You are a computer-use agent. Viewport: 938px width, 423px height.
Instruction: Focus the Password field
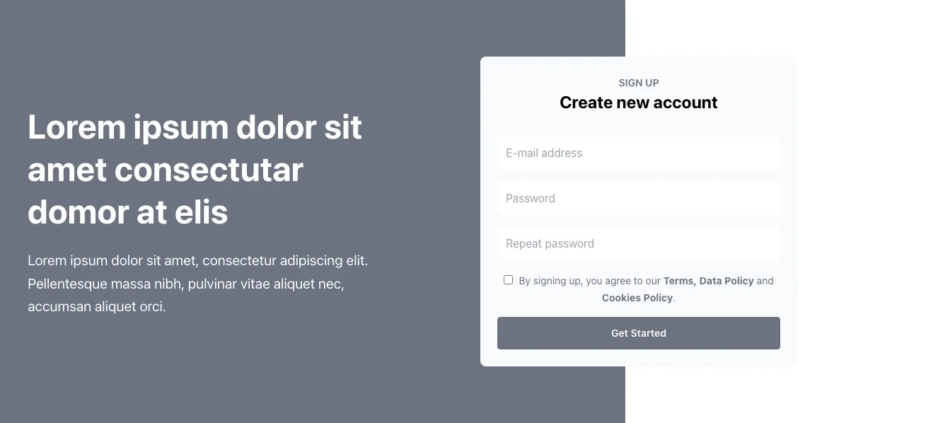point(638,198)
